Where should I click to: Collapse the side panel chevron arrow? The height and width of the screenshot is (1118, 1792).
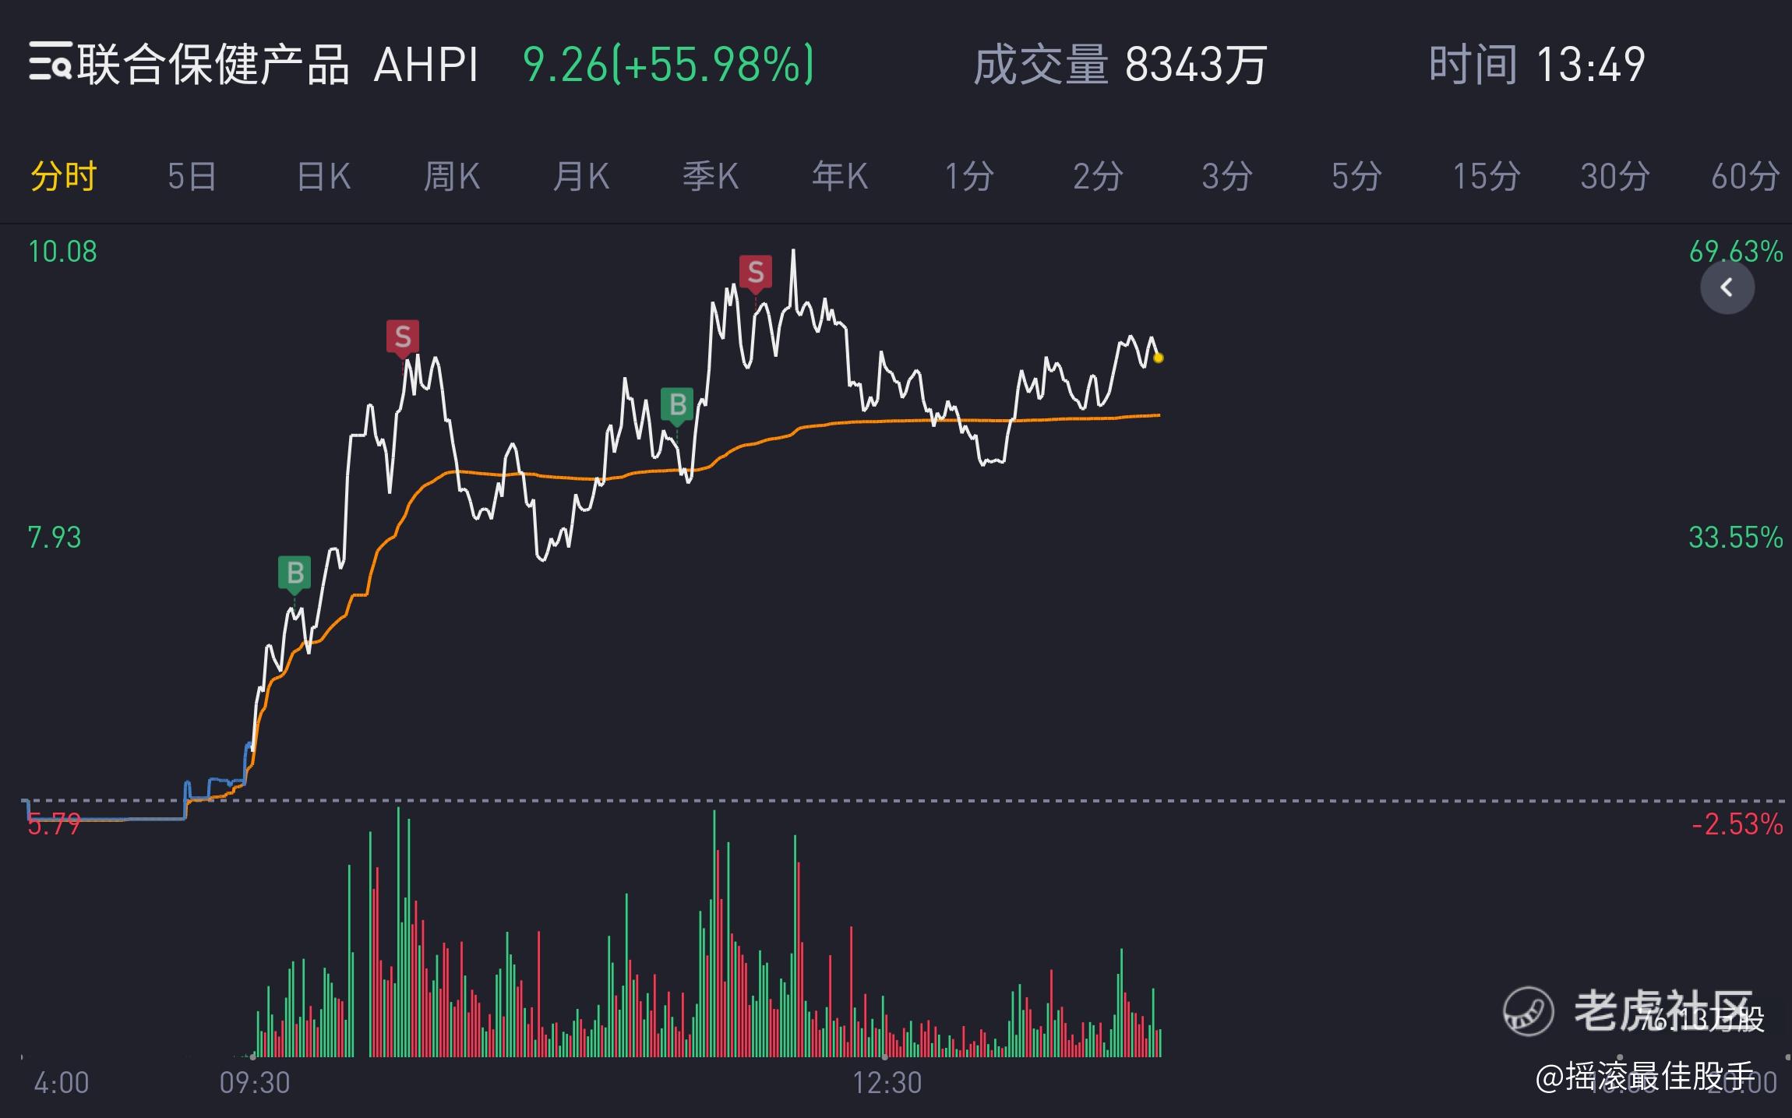point(1727,287)
